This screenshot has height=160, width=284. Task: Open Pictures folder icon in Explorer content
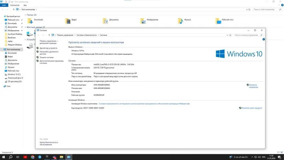(x=143, y=21)
